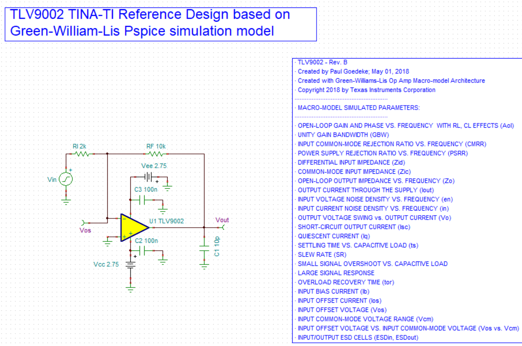Screen dimensions: 522x346
Task: Click the RI 2k resistor
Action: click(82, 154)
